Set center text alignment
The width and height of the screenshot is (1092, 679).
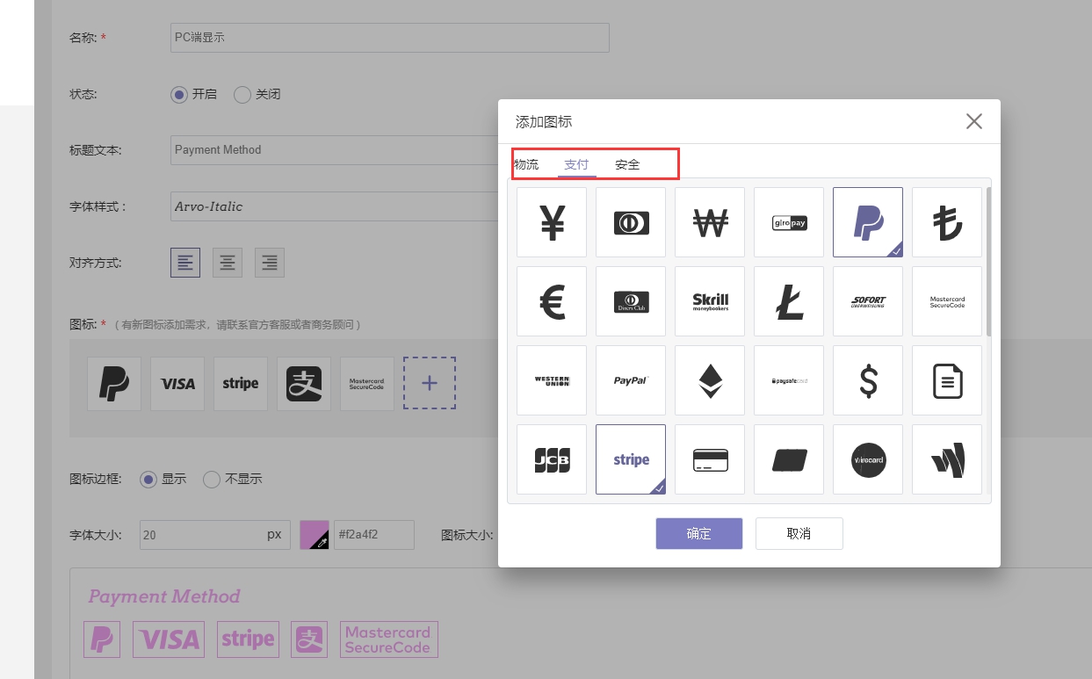point(228,263)
